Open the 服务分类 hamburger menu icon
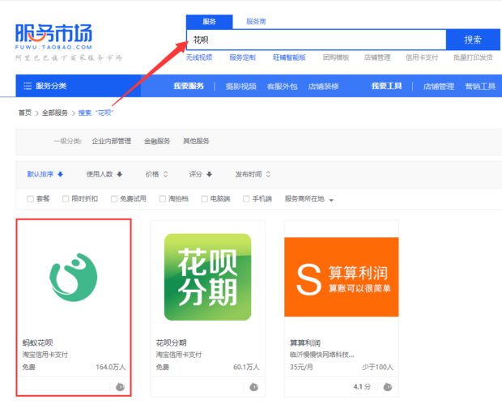502x408 pixels. point(28,86)
